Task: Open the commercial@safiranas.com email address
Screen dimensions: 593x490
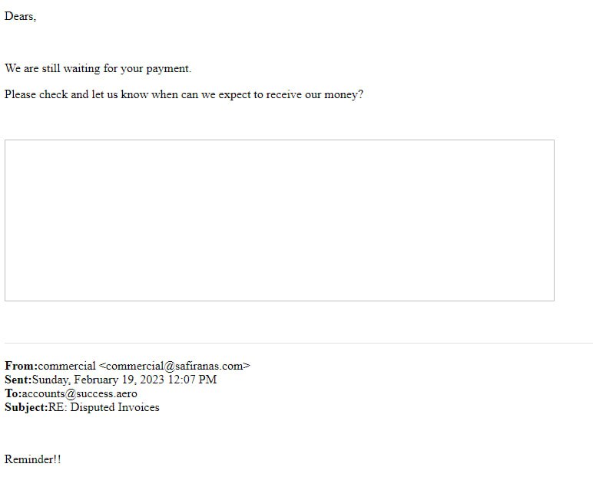Action: [174, 367]
